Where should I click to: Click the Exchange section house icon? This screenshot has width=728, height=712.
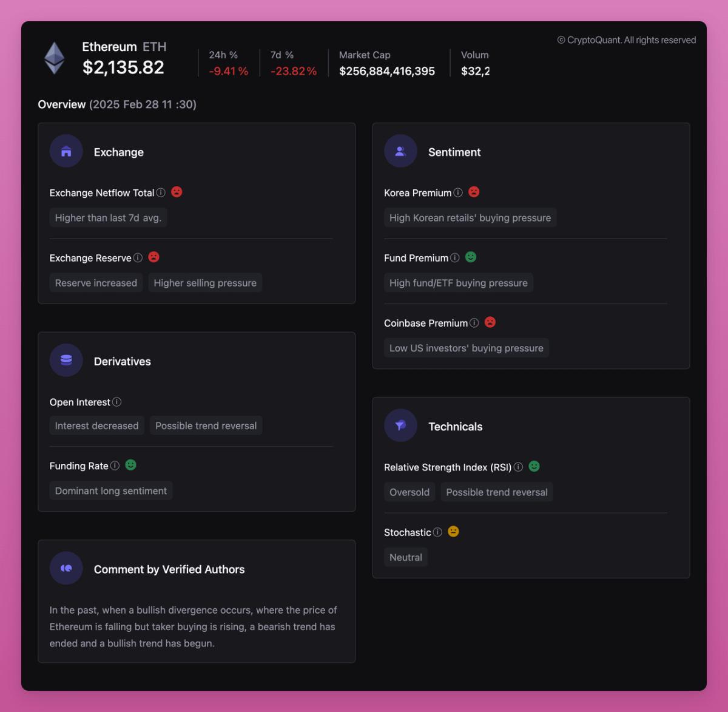(x=66, y=151)
